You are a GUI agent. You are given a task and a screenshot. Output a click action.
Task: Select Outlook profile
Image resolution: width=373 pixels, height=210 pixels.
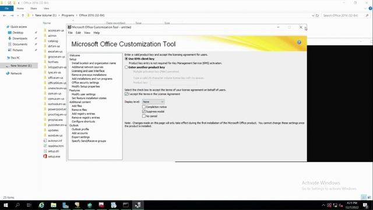pyautogui.click(x=80, y=129)
